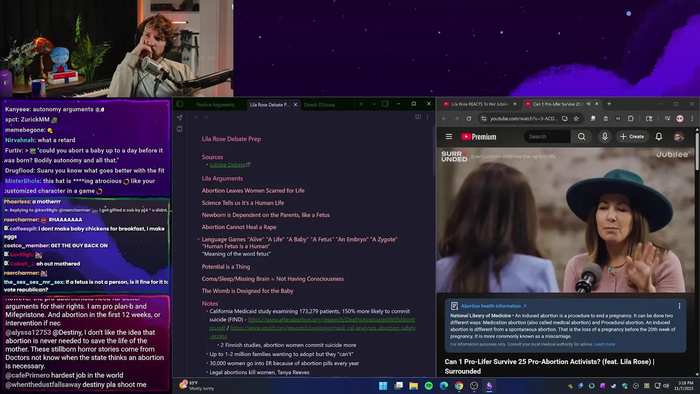This screenshot has height=394, width=700.
Task: Open a new Chrome tab
Action: (x=609, y=104)
